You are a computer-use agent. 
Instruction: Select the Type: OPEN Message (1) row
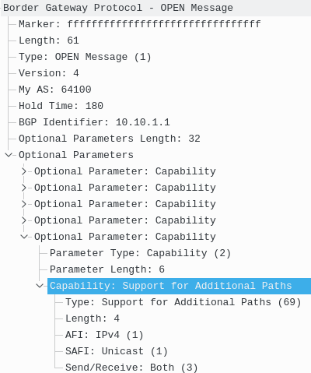[x=85, y=57]
